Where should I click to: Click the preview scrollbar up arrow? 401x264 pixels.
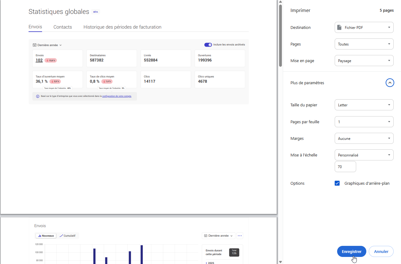[280, 2]
